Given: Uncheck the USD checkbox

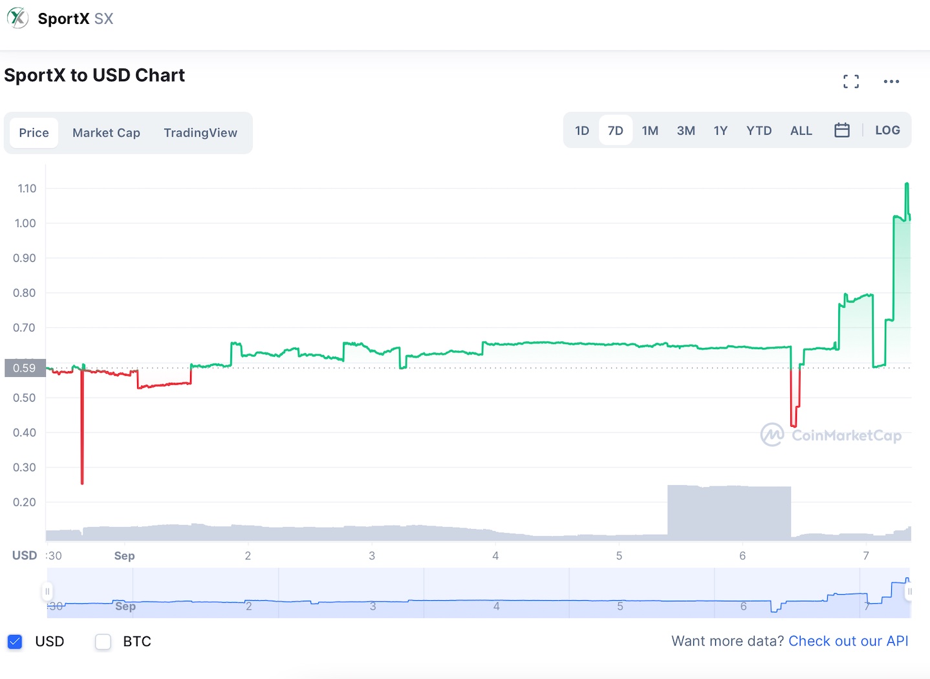Looking at the screenshot, I should 14,641.
